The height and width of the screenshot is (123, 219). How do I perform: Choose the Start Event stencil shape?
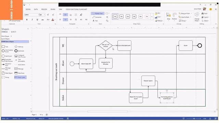[7, 56]
